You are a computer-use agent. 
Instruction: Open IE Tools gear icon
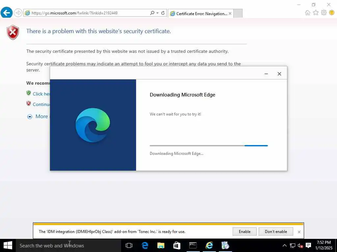324,13
